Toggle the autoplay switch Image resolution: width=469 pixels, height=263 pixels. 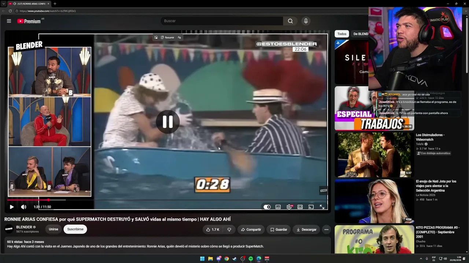point(267,207)
